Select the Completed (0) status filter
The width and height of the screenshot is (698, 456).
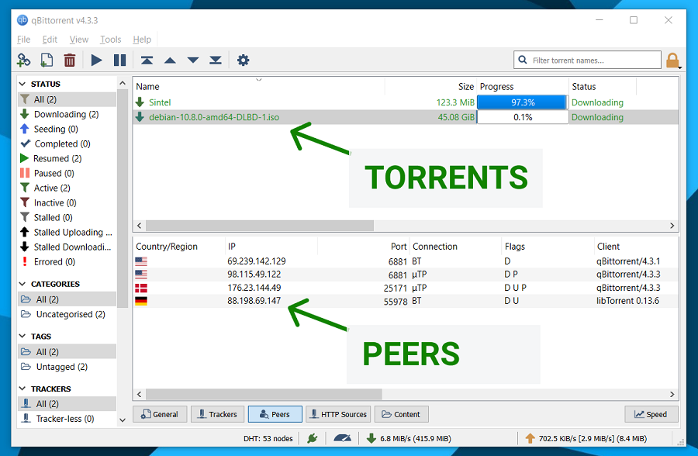[x=67, y=143]
